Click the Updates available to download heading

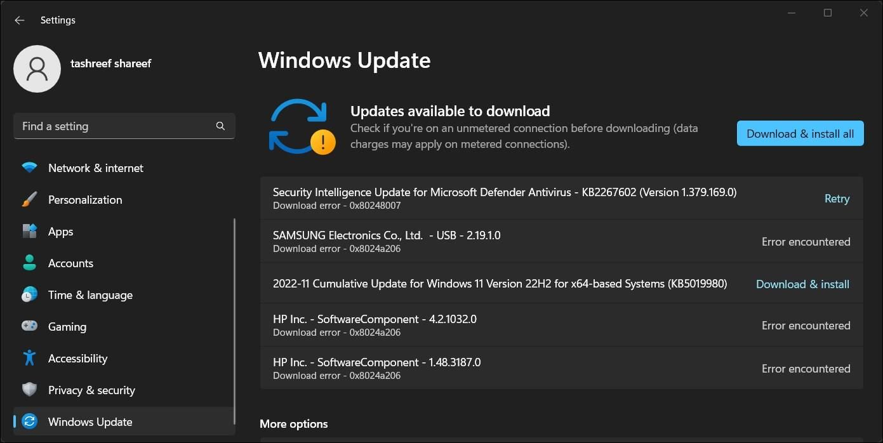[x=450, y=111]
